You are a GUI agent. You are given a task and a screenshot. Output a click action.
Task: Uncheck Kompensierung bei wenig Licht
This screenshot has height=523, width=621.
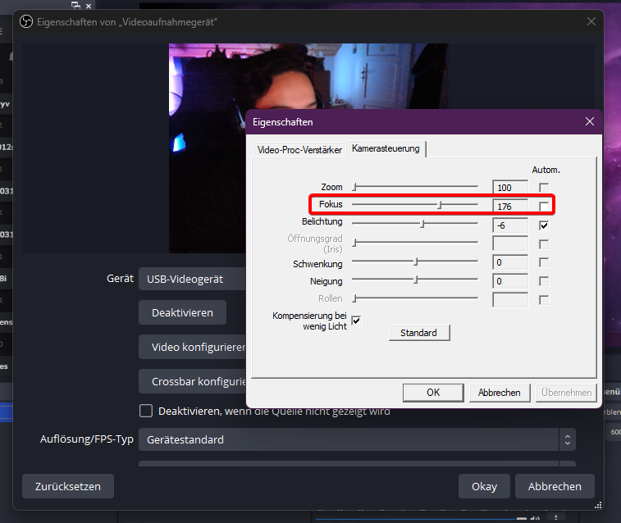[x=356, y=320]
